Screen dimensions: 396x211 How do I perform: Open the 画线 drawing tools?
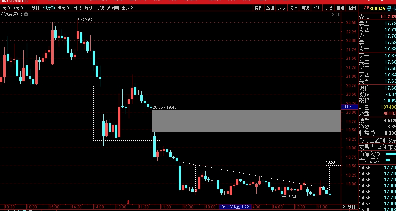coord(305,8)
